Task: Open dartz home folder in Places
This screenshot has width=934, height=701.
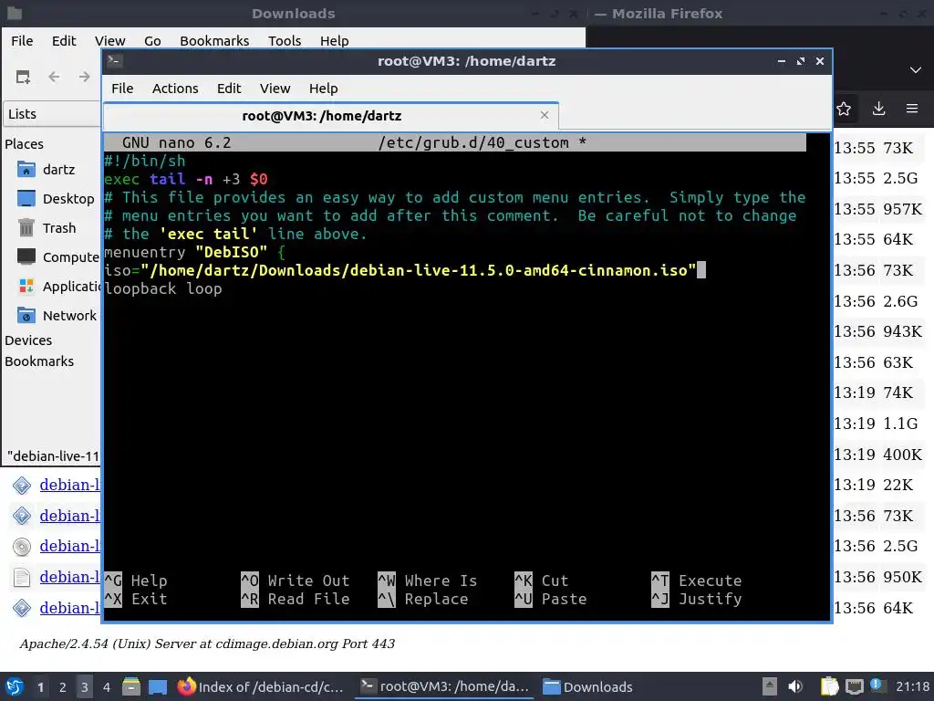Action: pos(58,170)
